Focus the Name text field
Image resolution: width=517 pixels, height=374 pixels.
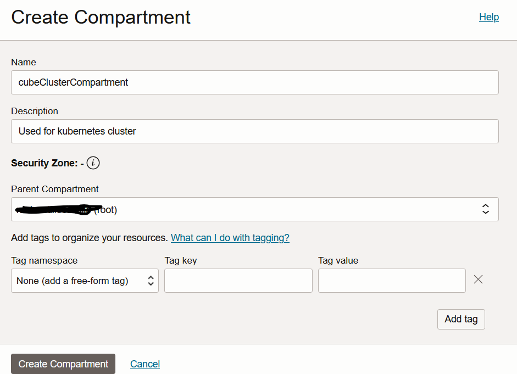(254, 82)
